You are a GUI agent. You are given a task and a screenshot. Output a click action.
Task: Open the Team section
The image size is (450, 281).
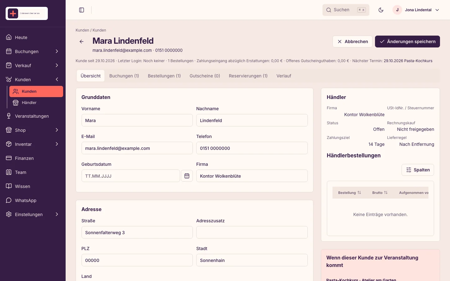(x=33, y=172)
